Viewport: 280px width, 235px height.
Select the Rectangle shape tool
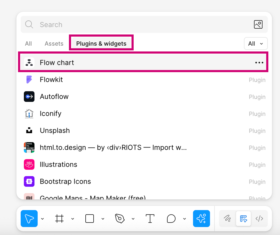(x=90, y=219)
